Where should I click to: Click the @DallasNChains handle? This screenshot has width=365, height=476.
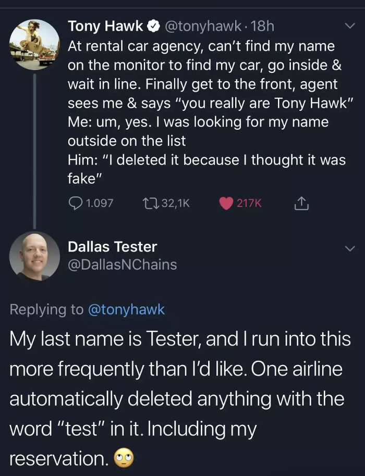click(122, 265)
